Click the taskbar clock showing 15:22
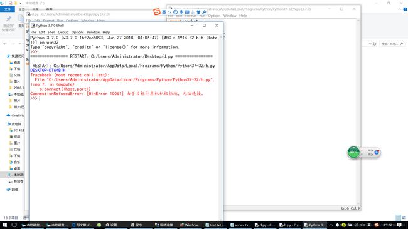The width and height of the screenshot is (408, 229). pos(387,225)
